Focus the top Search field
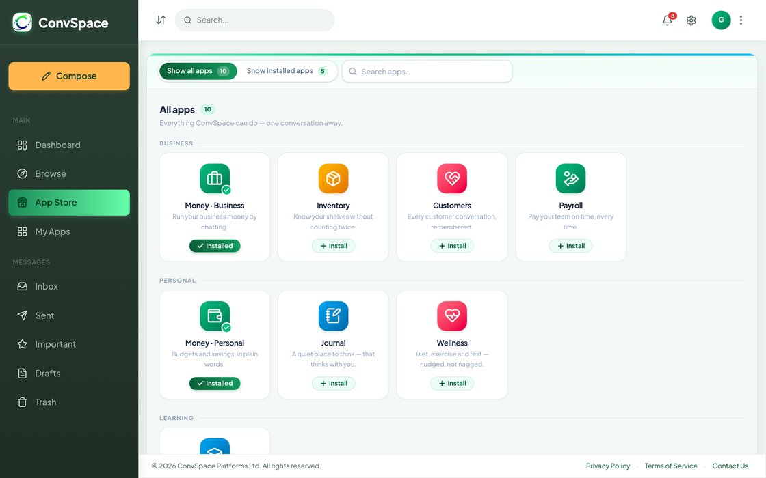Image resolution: width=766 pixels, height=478 pixels. click(x=254, y=20)
